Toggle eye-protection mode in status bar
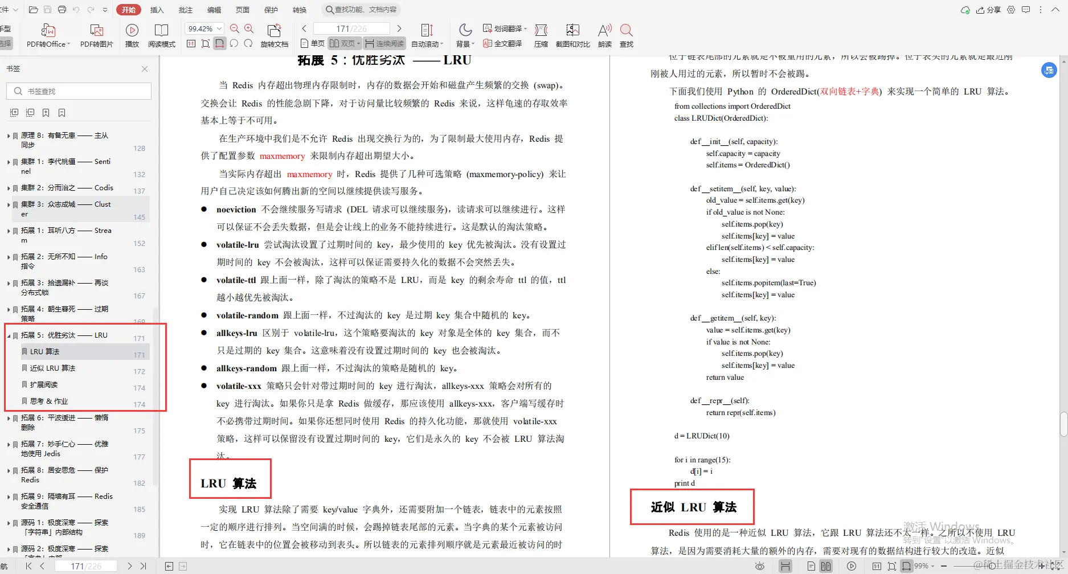 [760, 565]
